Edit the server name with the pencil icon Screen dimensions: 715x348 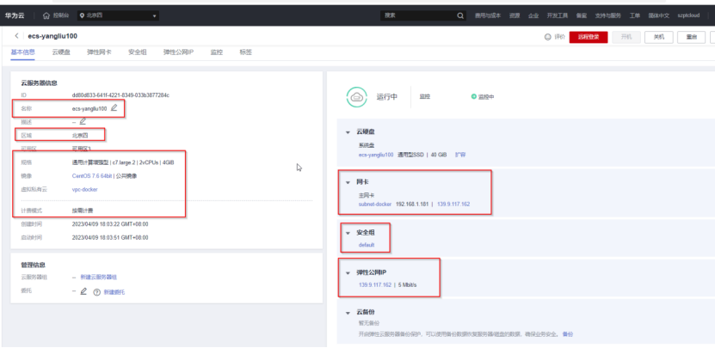pyautogui.click(x=114, y=108)
